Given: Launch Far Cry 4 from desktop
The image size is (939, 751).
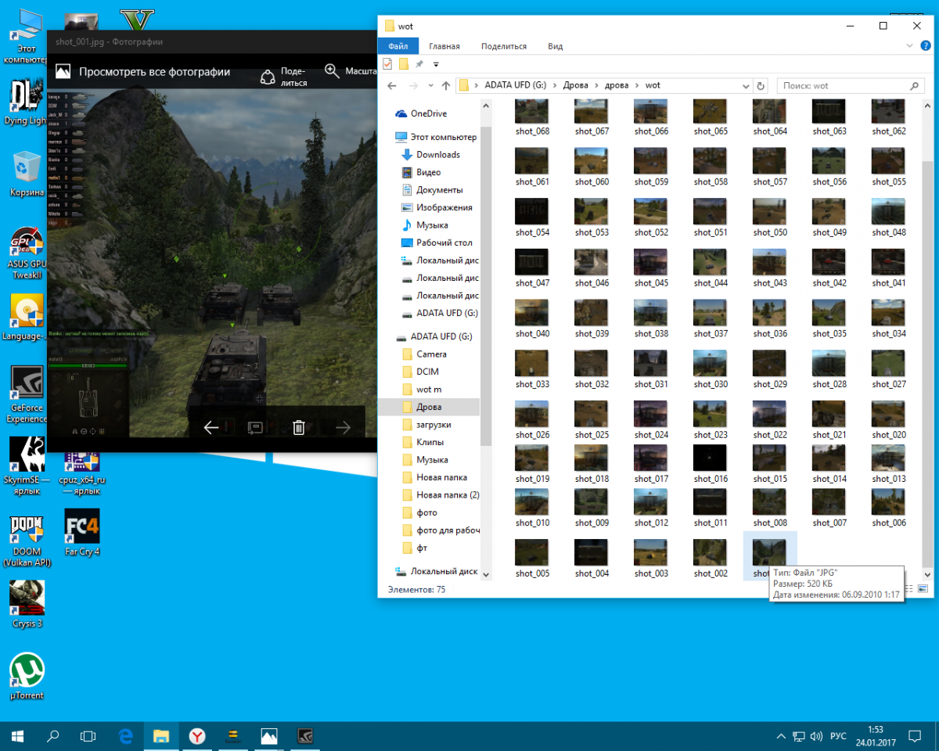Looking at the screenshot, I should 82,533.
